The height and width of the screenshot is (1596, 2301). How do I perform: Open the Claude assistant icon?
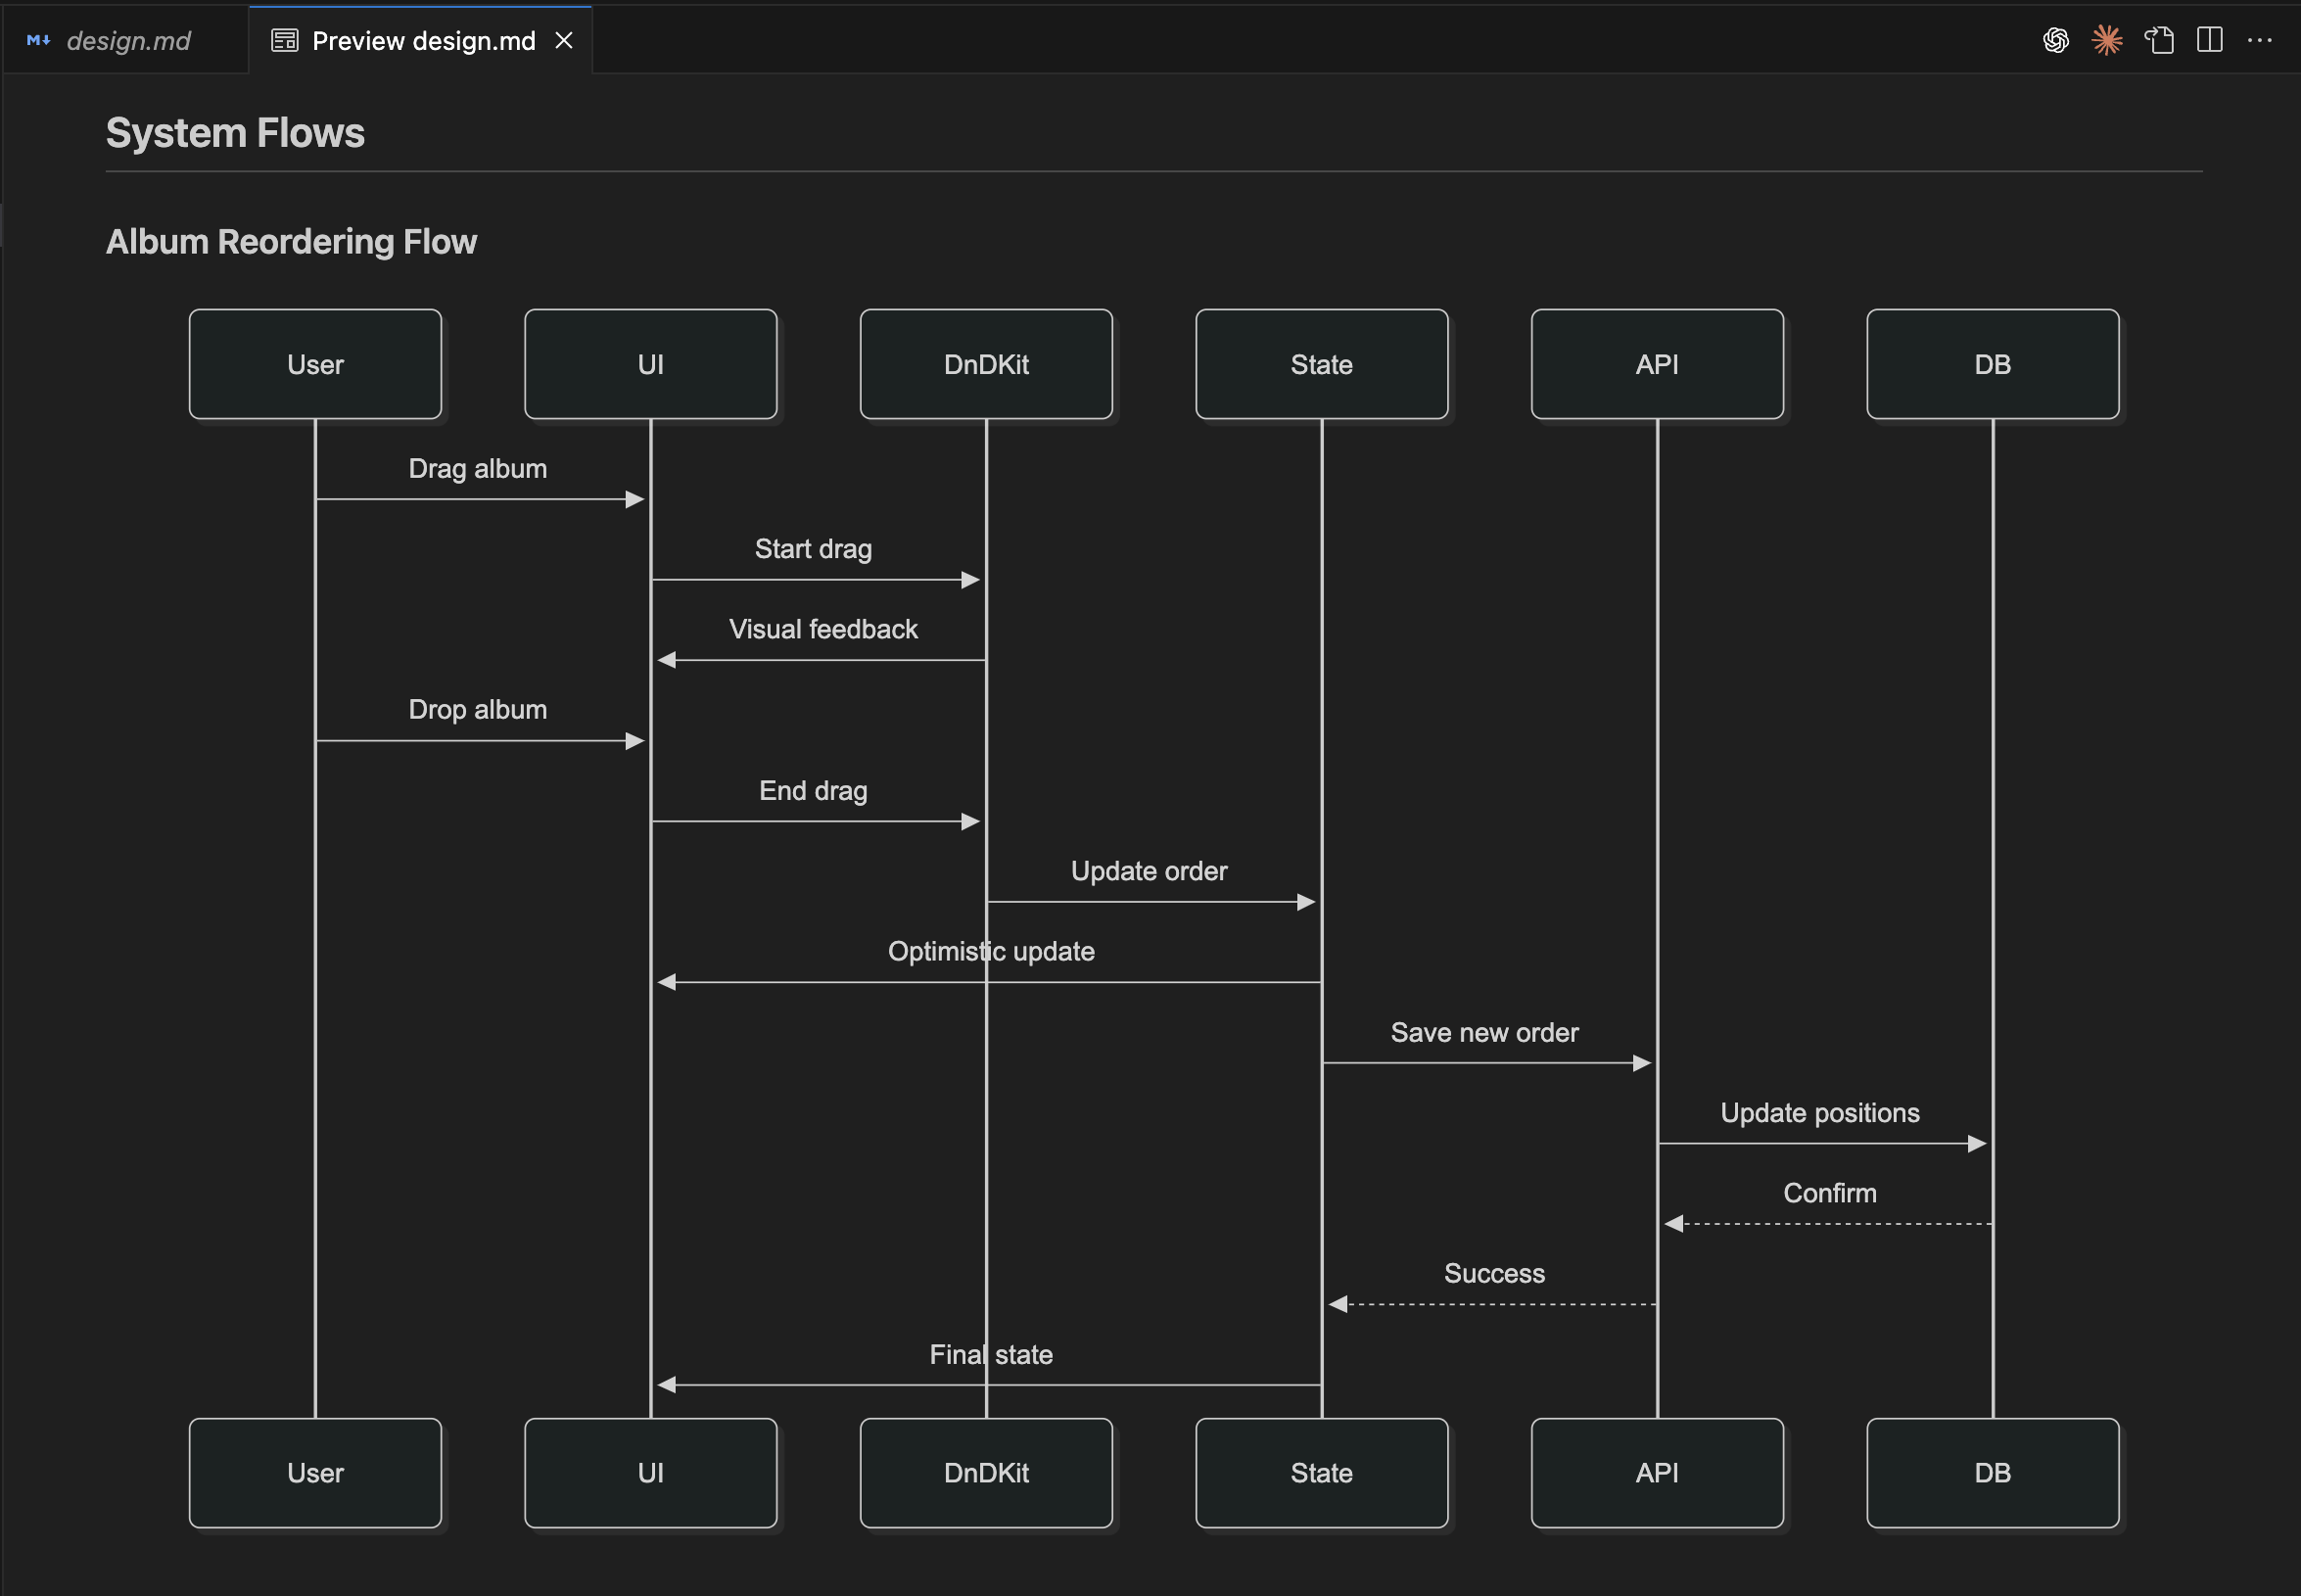pyautogui.click(x=2107, y=40)
